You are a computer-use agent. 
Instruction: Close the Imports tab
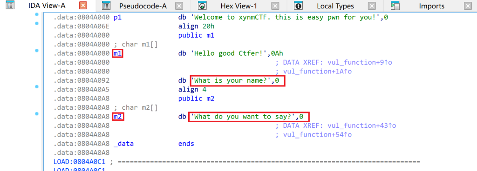click(468, 6)
